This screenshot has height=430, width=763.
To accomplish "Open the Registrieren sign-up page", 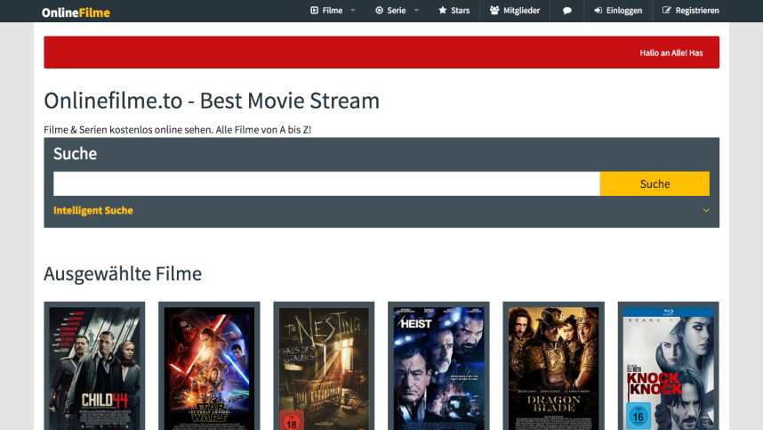I will 697,10.
